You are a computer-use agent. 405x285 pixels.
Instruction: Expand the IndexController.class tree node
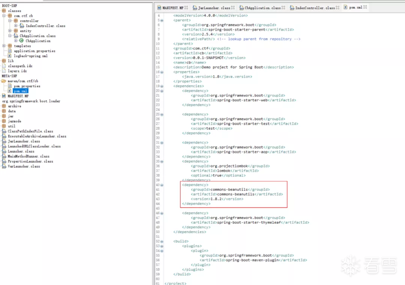[x=16, y=26]
